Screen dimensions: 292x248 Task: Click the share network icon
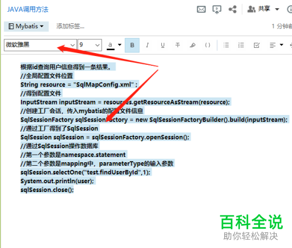click(x=232, y=9)
